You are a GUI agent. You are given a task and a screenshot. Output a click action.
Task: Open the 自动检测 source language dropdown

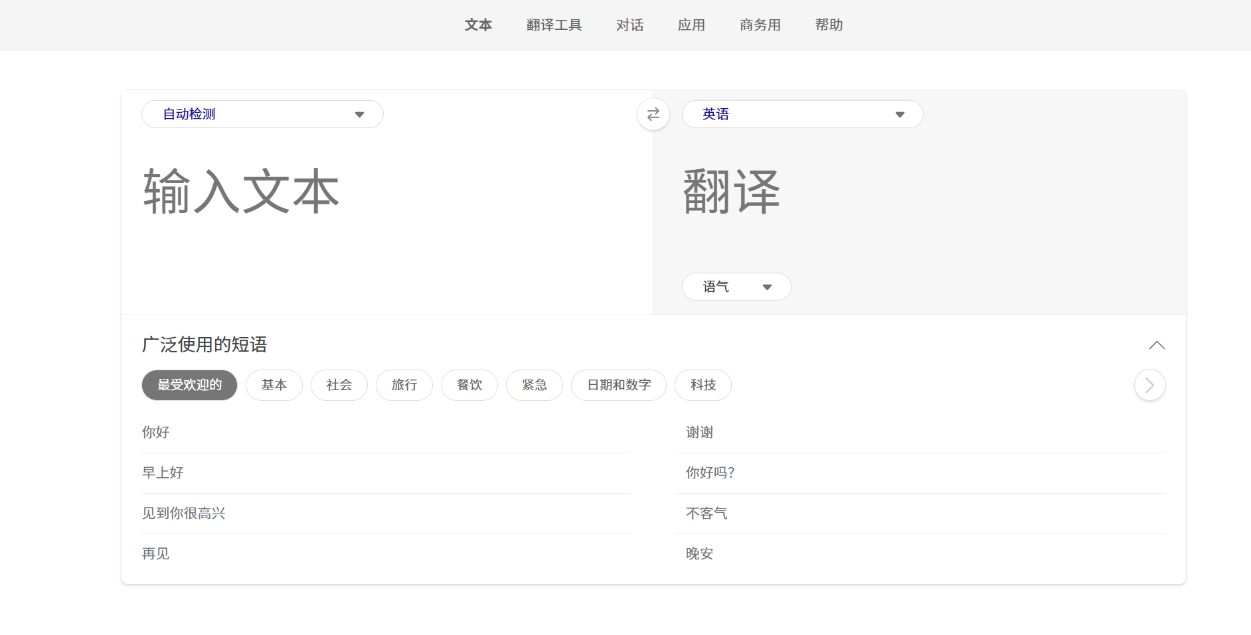(262, 114)
